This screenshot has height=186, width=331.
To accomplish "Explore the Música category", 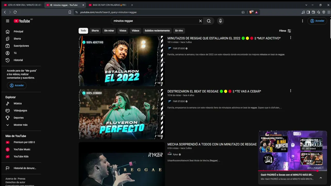I will pyautogui.click(x=22, y=103).
